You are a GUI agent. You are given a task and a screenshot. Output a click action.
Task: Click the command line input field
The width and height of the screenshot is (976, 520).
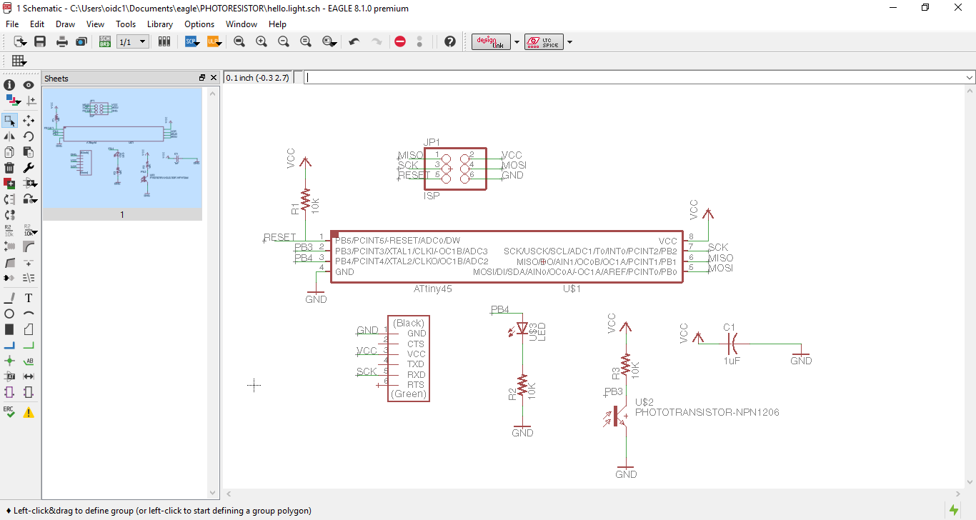pyautogui.click(x=639, y=77)
